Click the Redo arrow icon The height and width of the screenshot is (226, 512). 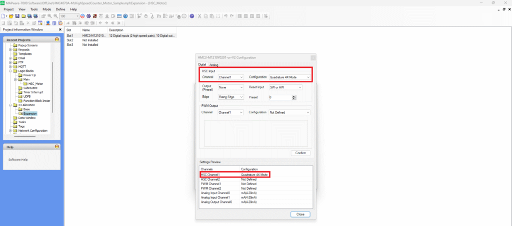(x=232, y=16)
